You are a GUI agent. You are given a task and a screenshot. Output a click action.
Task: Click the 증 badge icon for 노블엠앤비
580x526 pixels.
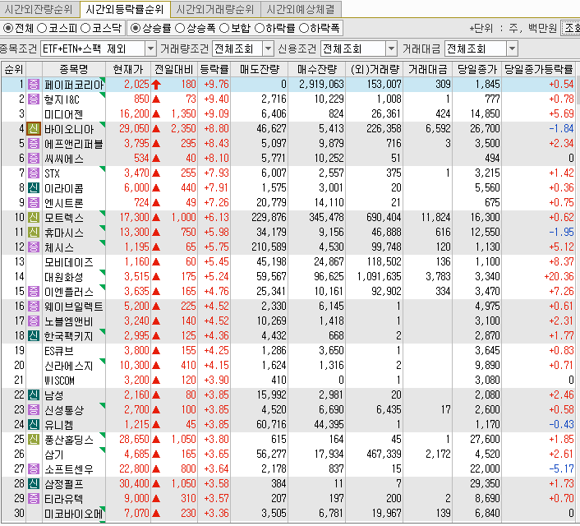[34, 321]
